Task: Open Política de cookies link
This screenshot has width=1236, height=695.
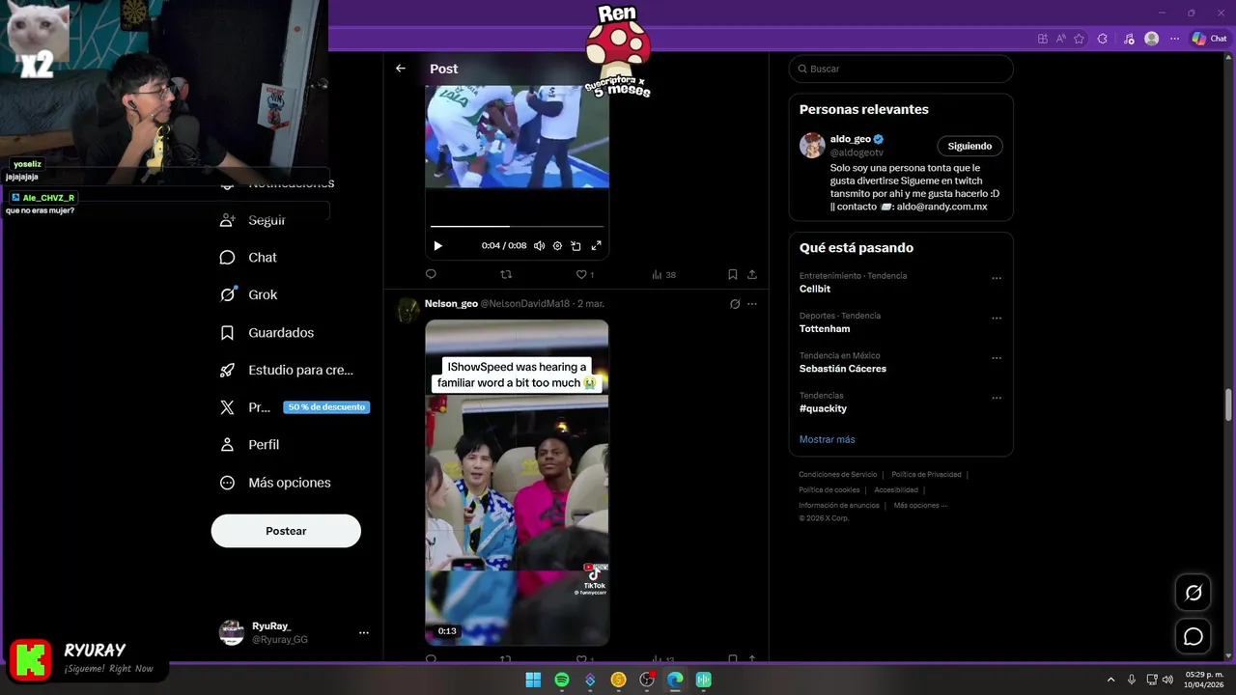Action: pos(829,490)
